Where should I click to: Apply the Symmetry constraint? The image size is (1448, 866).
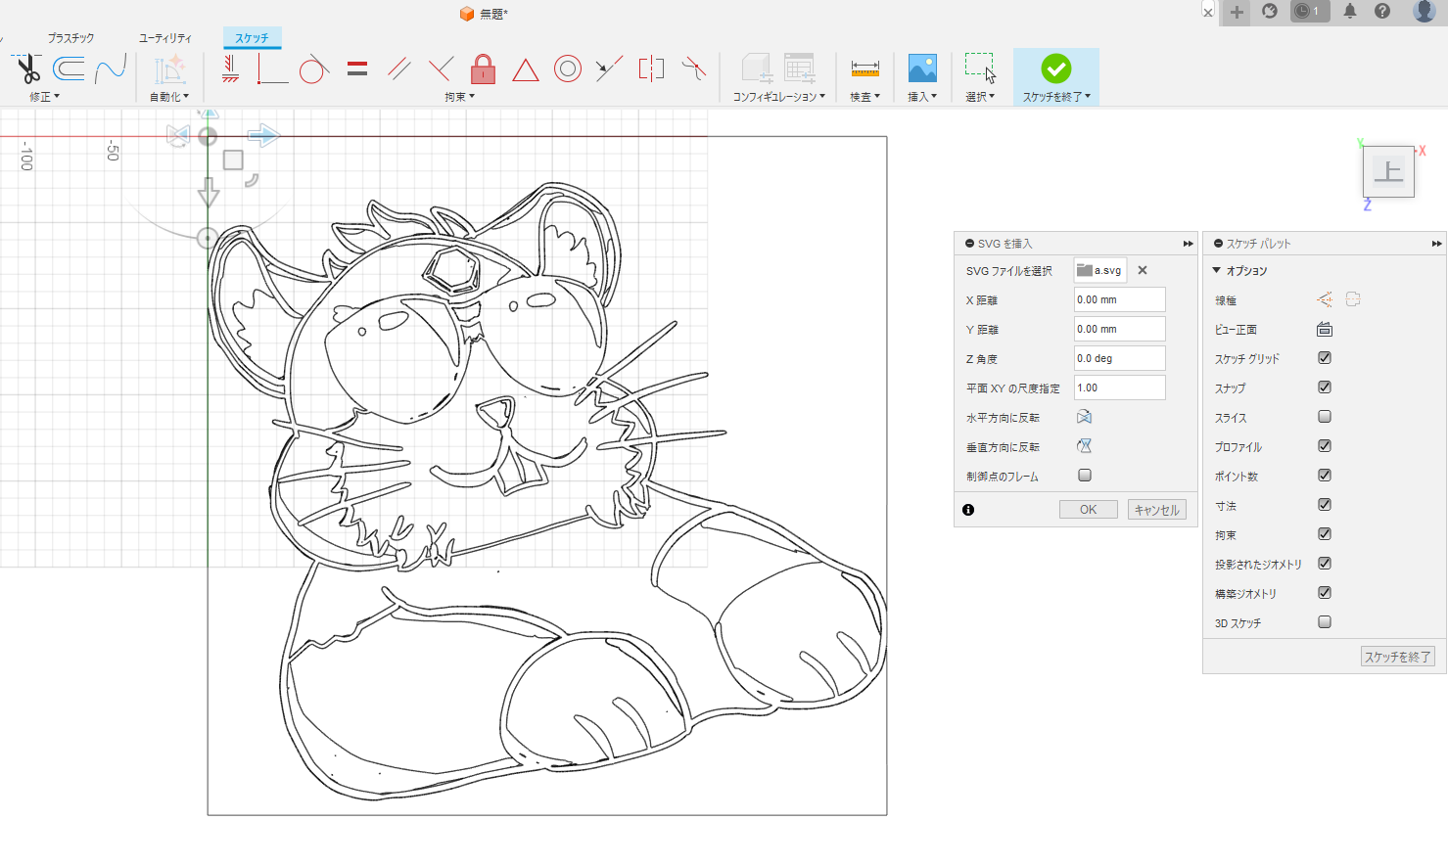pyautogui.click(x=651, y=68)
